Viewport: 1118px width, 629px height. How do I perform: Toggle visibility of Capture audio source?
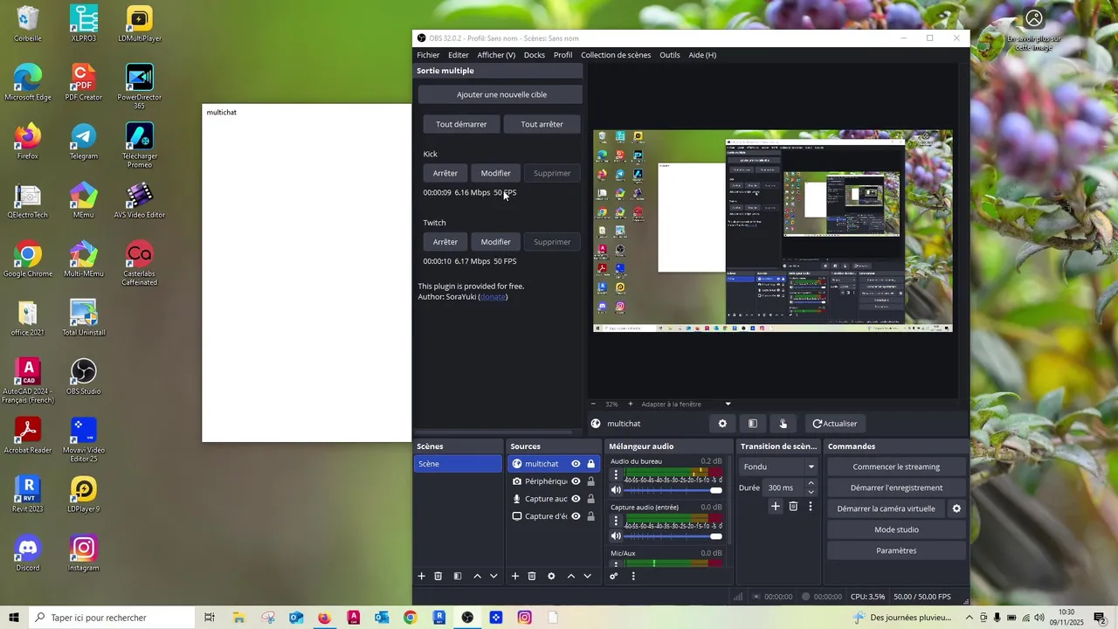(576, 499)
